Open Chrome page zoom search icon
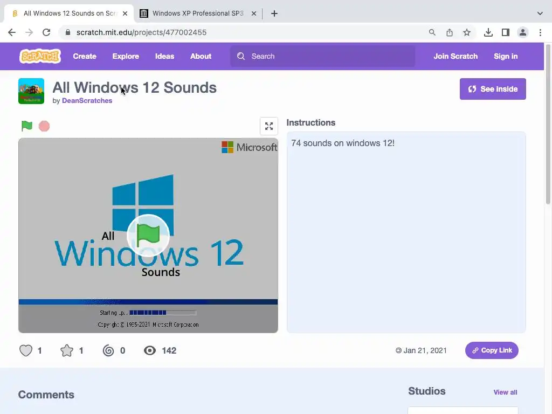 pyautogui.click(x=432, y=32)
